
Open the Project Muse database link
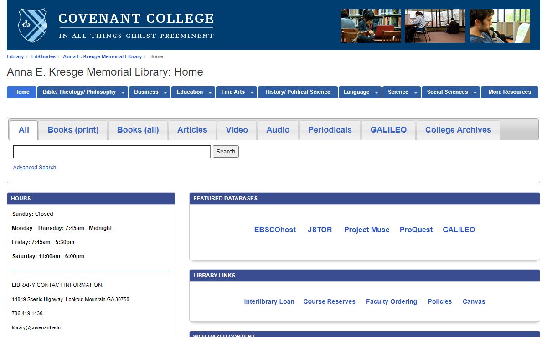[x=367, y=230]
